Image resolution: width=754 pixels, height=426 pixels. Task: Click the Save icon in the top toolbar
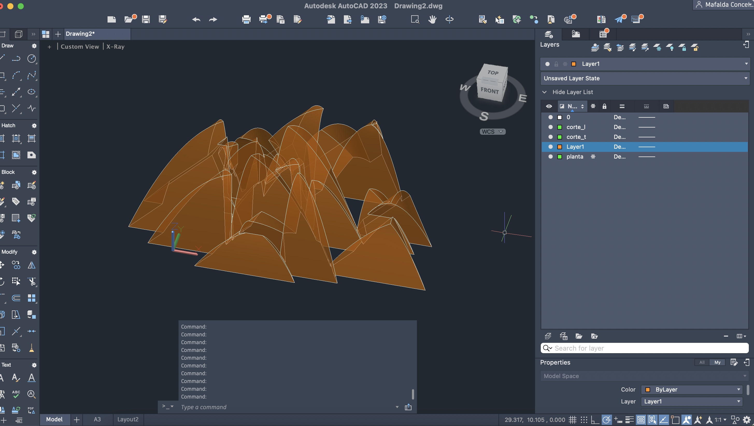[146, 19]
